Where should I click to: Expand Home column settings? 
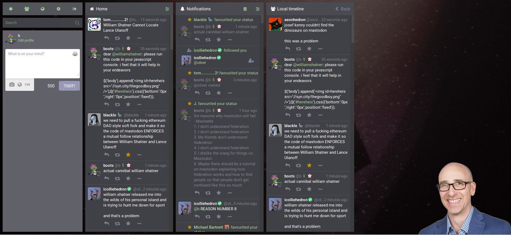167,9
